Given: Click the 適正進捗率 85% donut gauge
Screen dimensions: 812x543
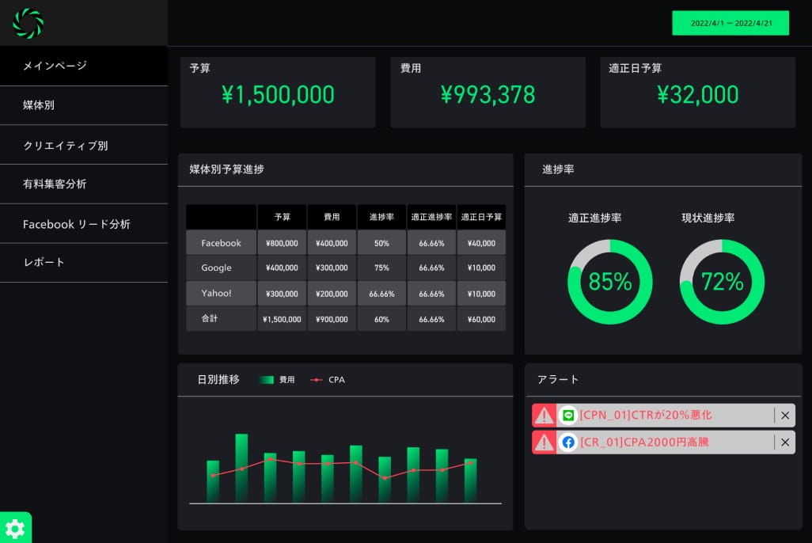Looking at the screenshot, I should (609, 282).
